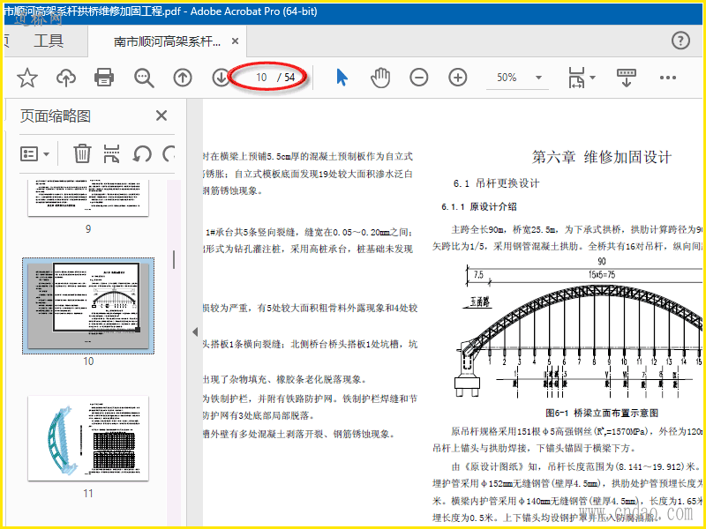Delete the selected page thumbnail
Viewport: 706px width, 529px height.
coord(82,153)
